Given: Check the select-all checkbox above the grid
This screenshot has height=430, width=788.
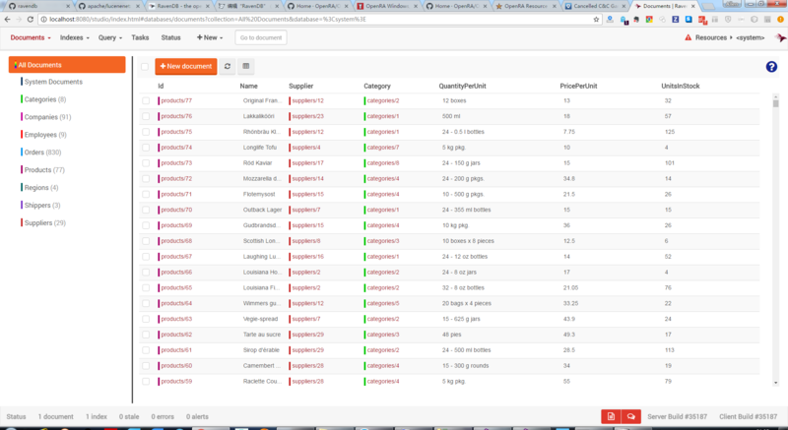Looking at the screenshot, I should tap(145, 67).
